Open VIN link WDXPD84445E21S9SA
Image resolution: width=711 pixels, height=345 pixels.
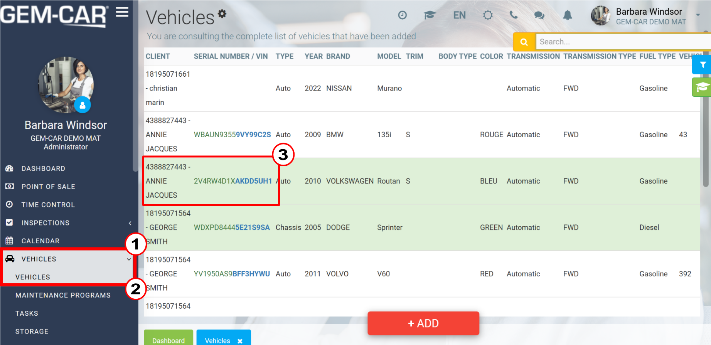tap(232, 227)
